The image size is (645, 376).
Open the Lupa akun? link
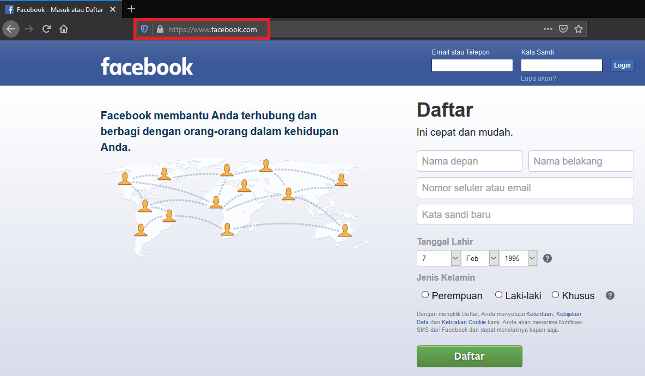coord(538,78)
